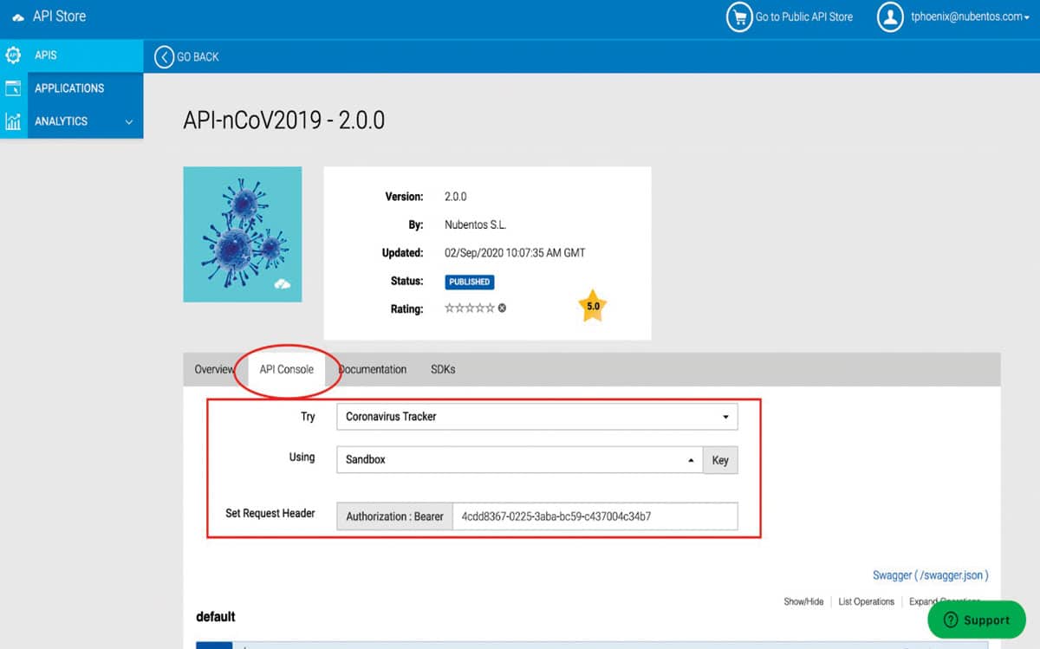1040x649 pixels.
Task: Open the Sandbox environment dropdown
Action: (x=518, y=460)
